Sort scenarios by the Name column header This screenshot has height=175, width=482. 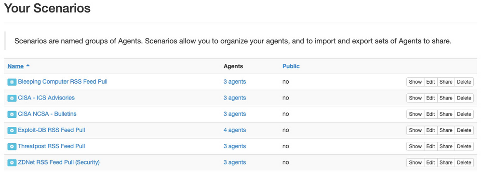16,66
